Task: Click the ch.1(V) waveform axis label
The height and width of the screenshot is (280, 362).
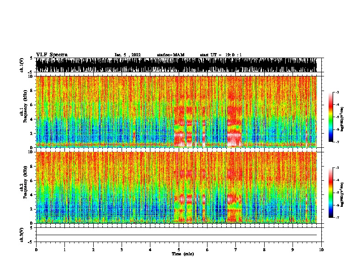Action: point(21,65)
